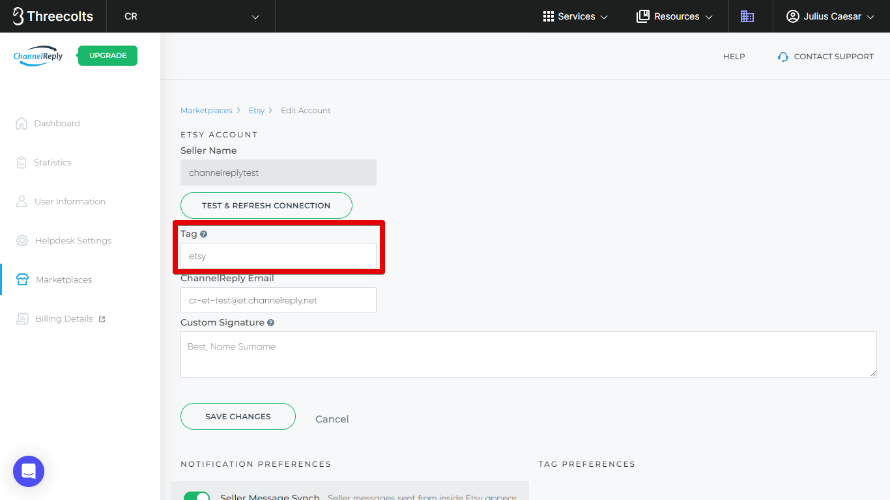Screen dimensions: 890x500
Task: Click the TAG PREFERENCES heading
Action: 586,464
